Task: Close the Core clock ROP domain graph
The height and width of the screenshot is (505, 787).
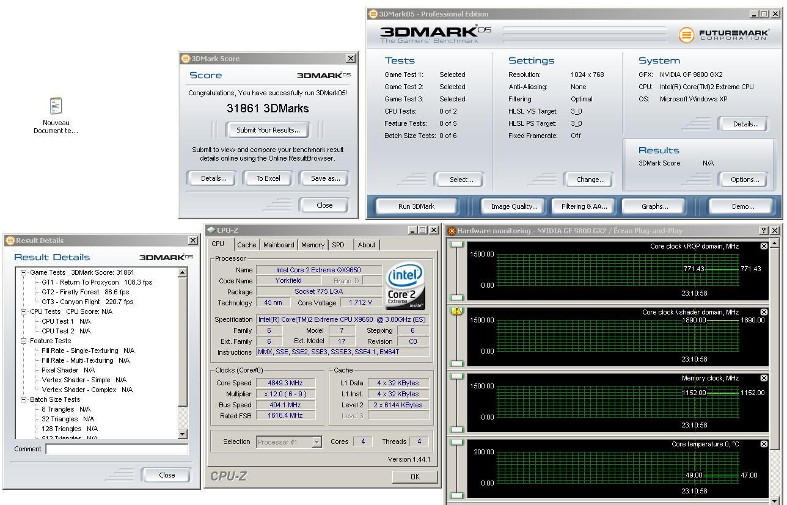Action: click(x=764, y=246)
